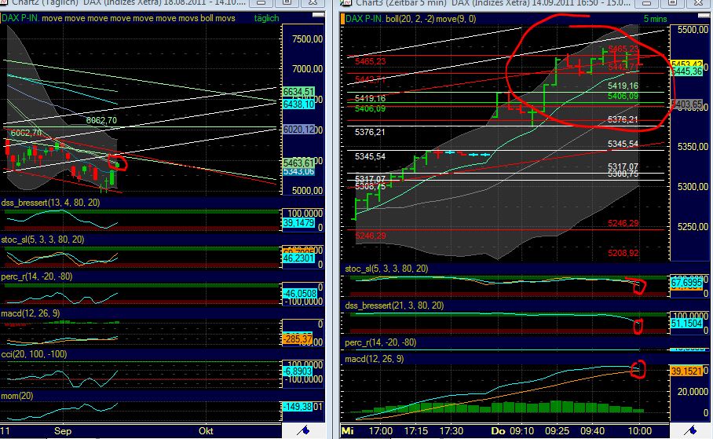This screenshot has width=713, height=439.
Task: Click the 'Okt' month on Chart2's time axis
Action: click(x=206, y=431)
